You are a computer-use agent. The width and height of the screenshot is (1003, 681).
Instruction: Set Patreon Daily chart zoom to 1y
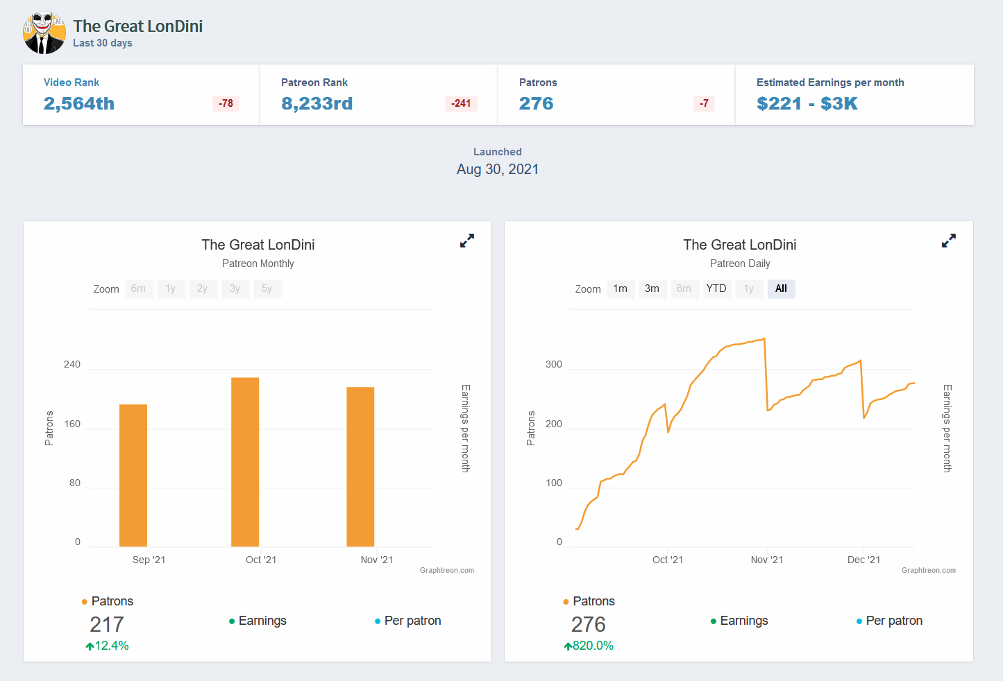(749, 289)
